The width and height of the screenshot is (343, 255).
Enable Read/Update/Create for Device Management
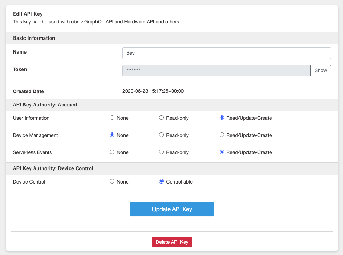[x=222, y=135]
